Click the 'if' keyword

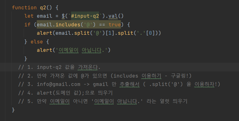(27, 25)
